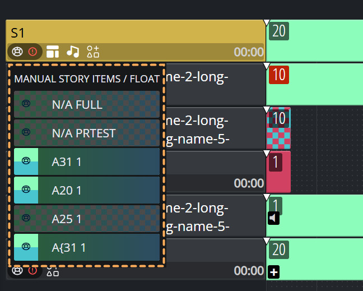The width and height of the screenshot is (363, 291).
Task: Click the music note icon in S1
Action: coord(73,52)
